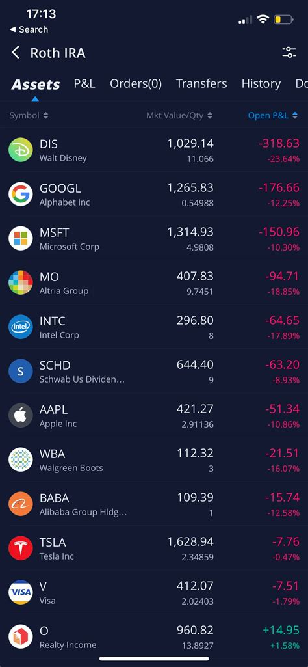
Task: Tap the Walt Disney logo icon
Action: [x=20, y=150]
